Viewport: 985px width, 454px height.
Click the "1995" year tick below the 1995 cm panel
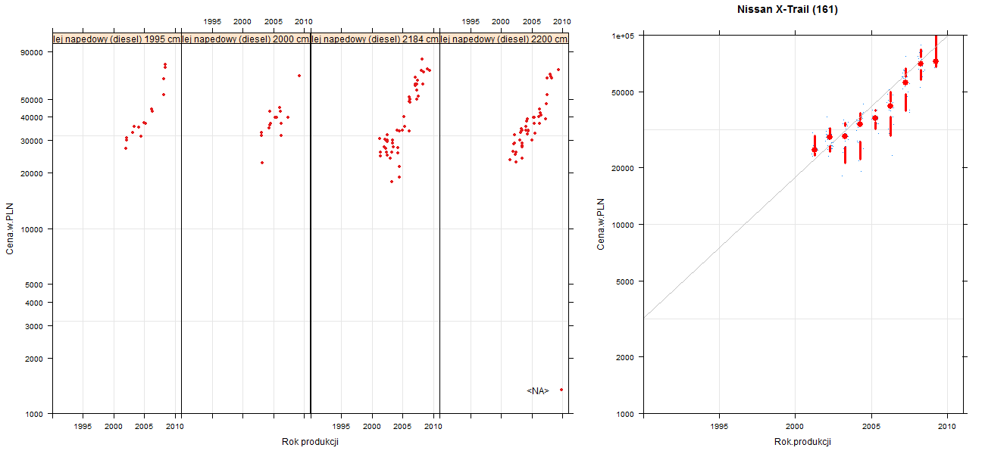point(83,427)
